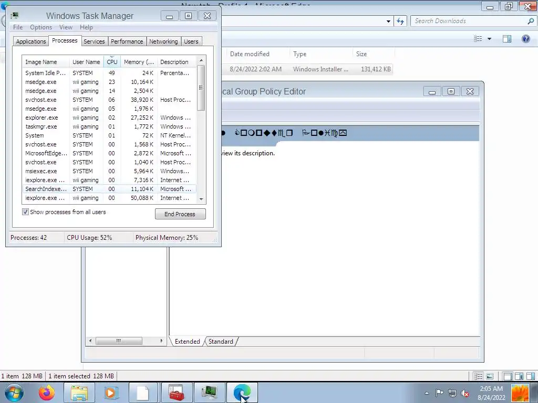Open the Action Center flag icon

[x=439, y=393]
